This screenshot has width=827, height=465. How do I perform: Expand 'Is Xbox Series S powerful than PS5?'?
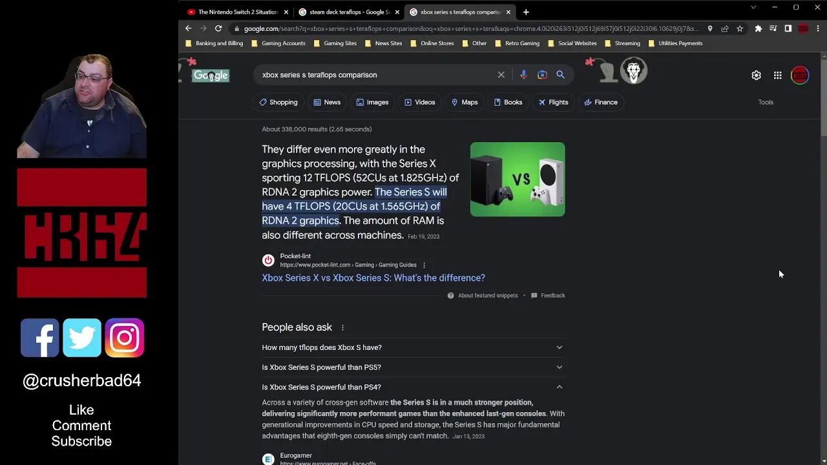point(413,367)
